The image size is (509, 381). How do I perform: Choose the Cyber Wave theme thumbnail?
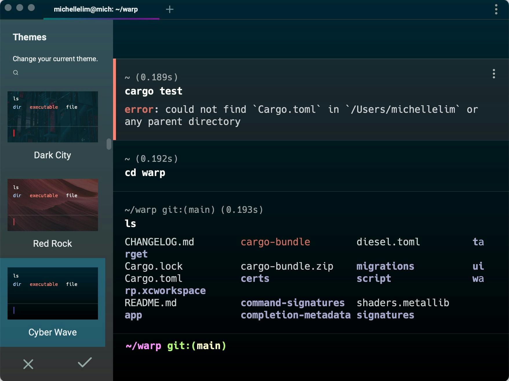(53, 293)
